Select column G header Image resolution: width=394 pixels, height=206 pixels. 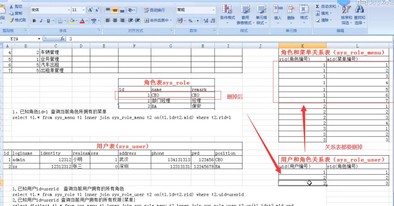point(171,45)
